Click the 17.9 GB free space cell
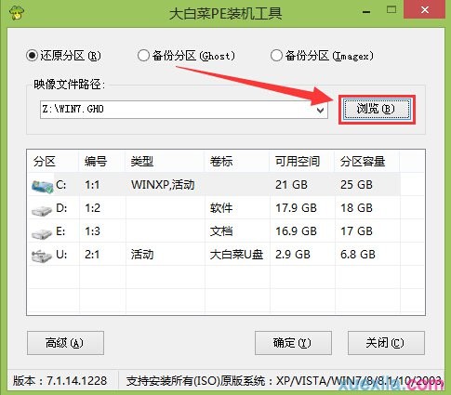 (297, 208)
